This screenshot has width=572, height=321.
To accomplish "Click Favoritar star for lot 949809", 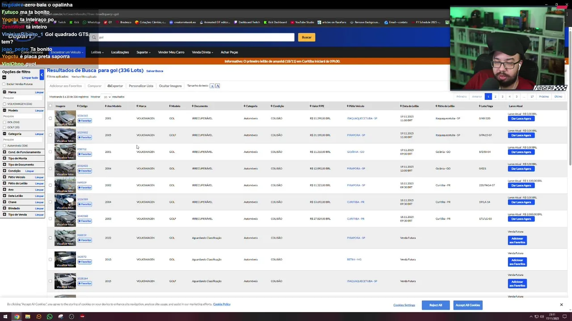I will tap(85, 188).
